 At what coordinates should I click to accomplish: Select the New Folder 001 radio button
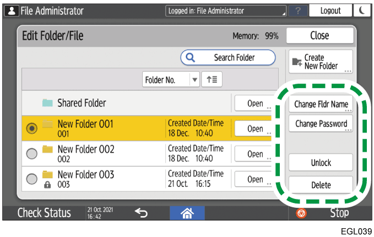(x=31, y=129)
